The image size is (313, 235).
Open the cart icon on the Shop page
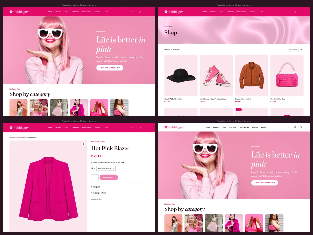tap(301, 11)
